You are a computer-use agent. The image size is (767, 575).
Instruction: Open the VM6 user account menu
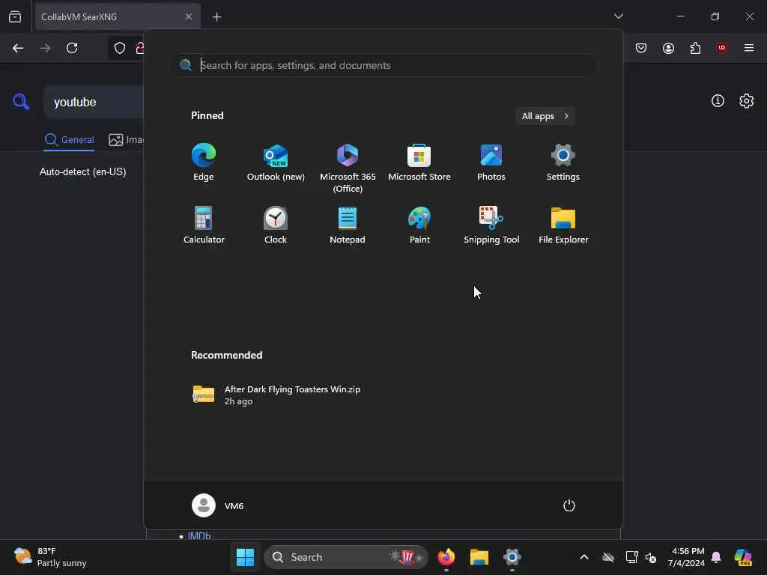218,505
